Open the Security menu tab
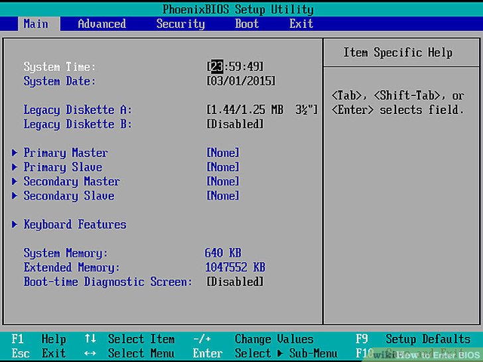Screen dimensions: 483x362 (x=180, y=24)
